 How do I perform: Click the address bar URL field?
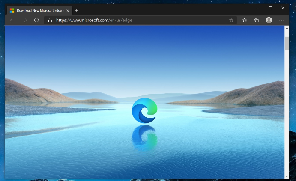point(141,20)
